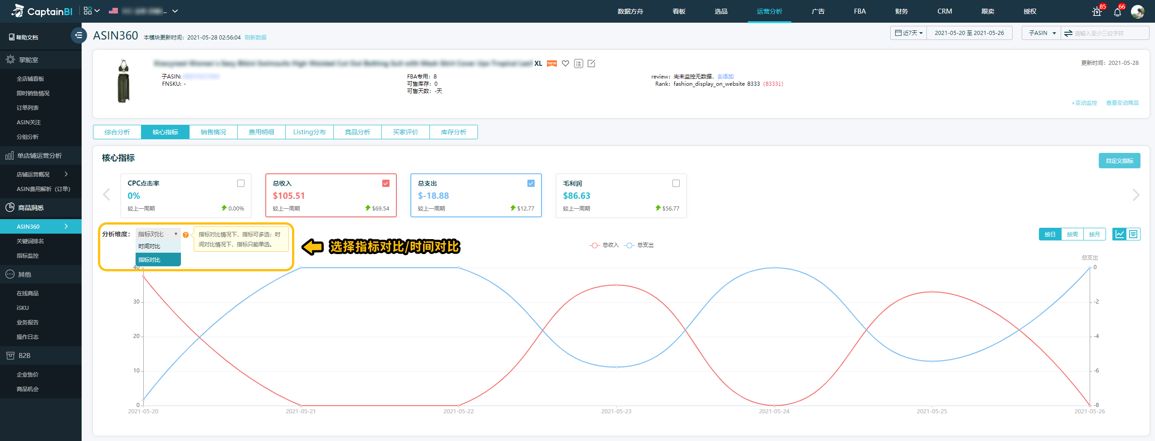The image size is (1155, 441).
Task: Expand ASIN360 sidebar item chevron
Action: tap(66, 226)
